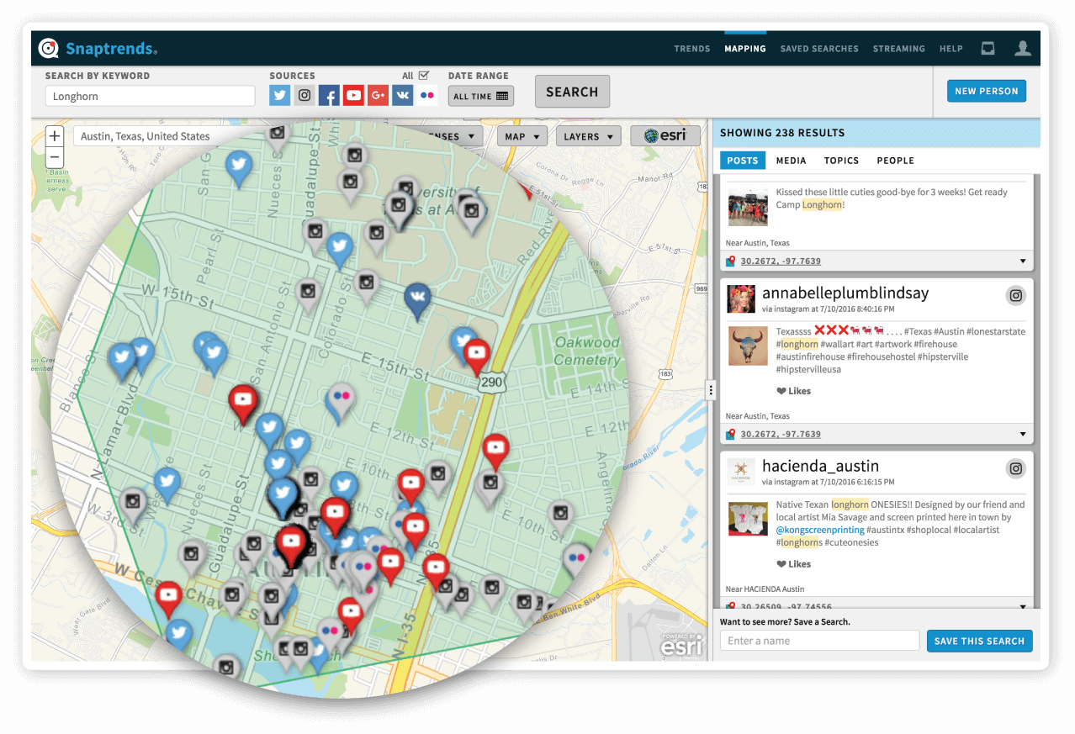
Task: Go to SAVED SEARCHES
Action: tap(819, 49)
